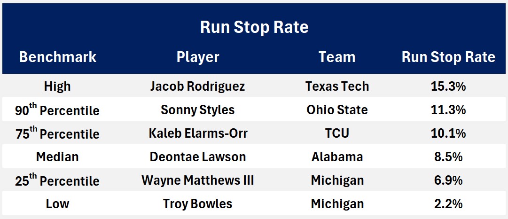Viewport: 508px width, 219px height.
Task: Select the 2.2% rate value
Action: point(448,204)
